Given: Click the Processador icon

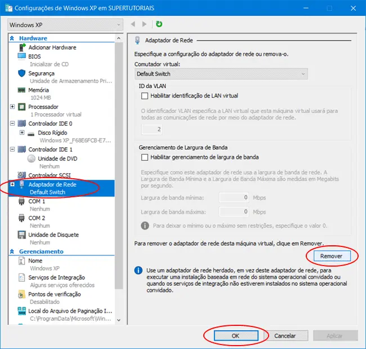Looking at the screenshot, I should (x=22, y=107).
